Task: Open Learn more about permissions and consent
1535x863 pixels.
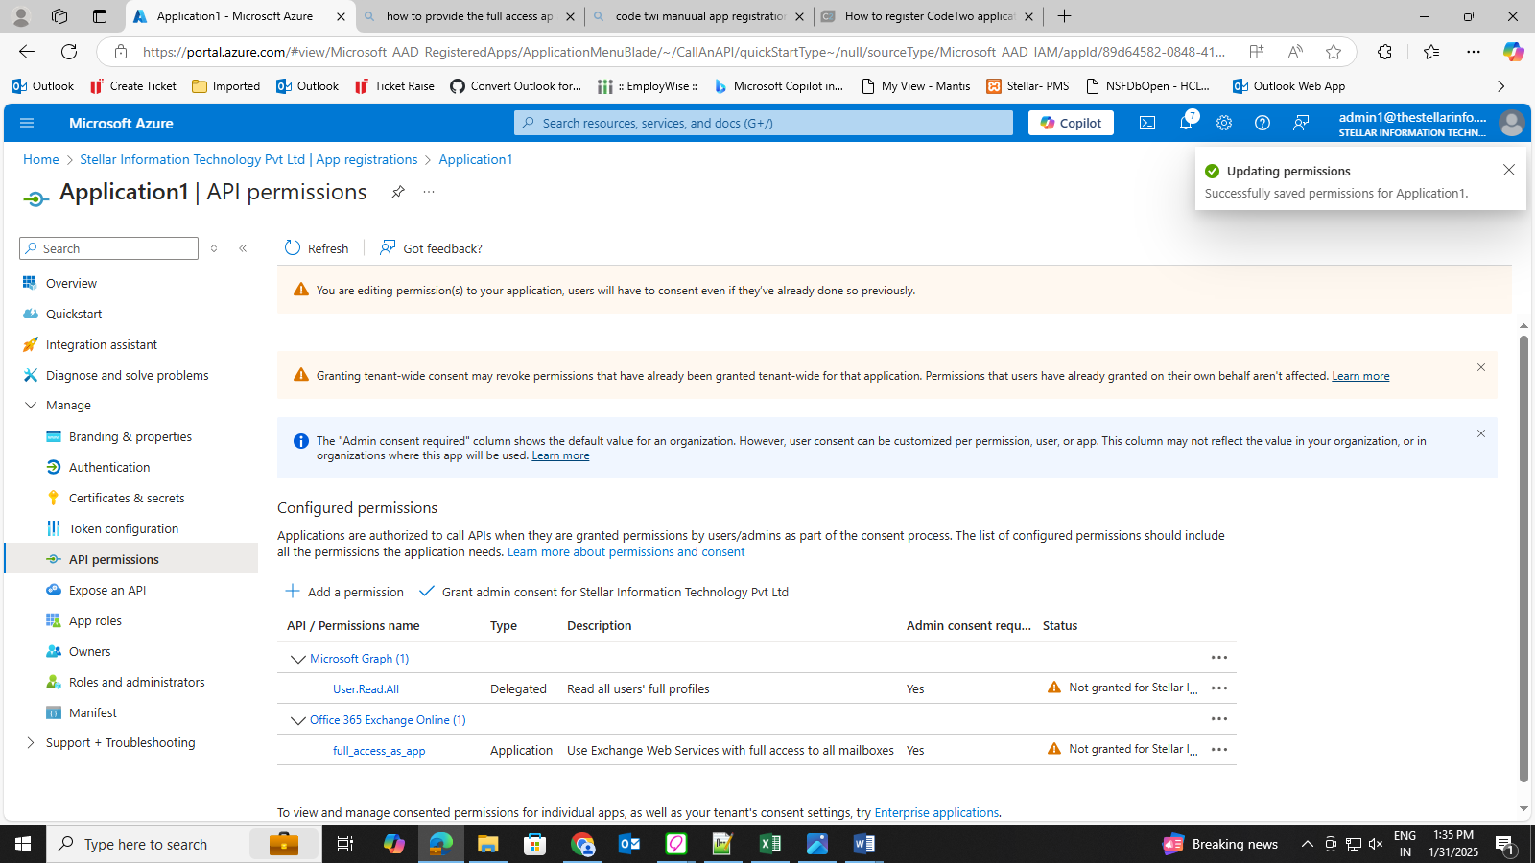Action: tap(626, 551)
